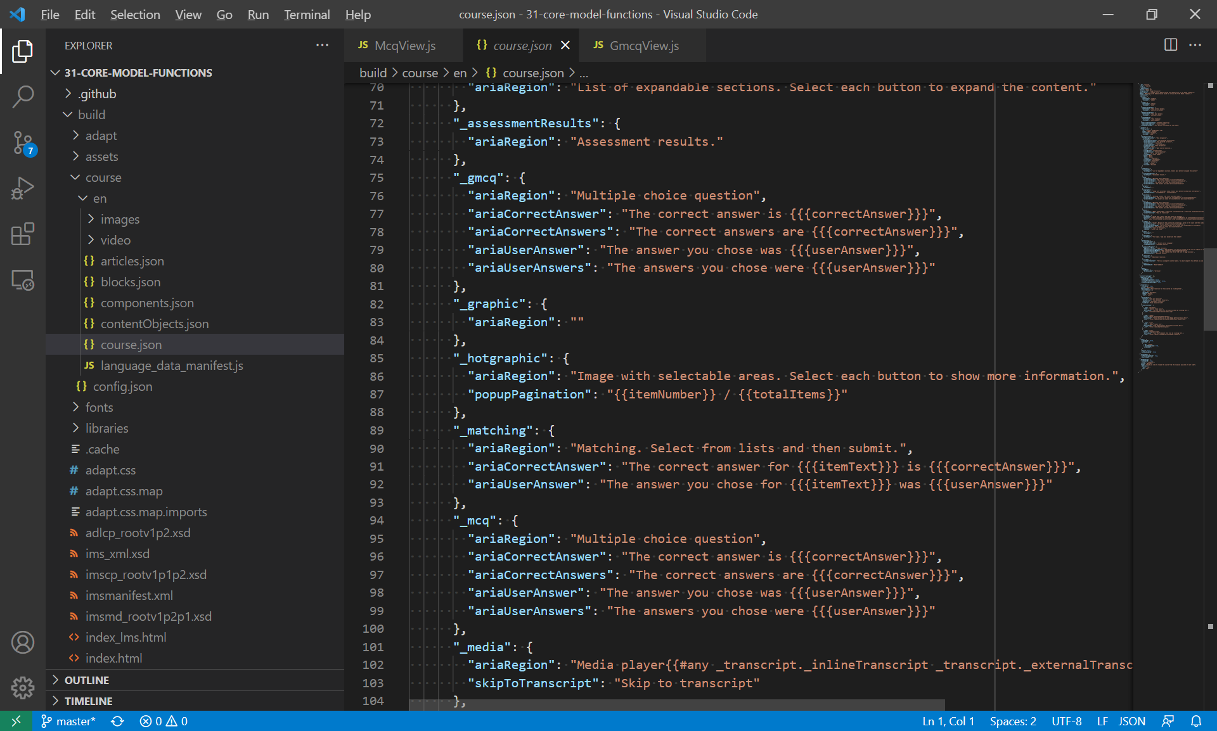Open notifications bell in status bar
1217x731 pixels.
pyautogui.click(x=1195, y=721)
